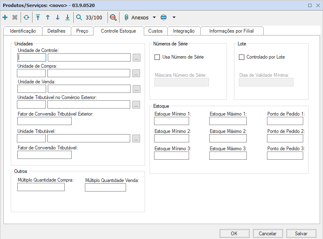
Task: Jump to last record arrow icon
Action: 68,17
